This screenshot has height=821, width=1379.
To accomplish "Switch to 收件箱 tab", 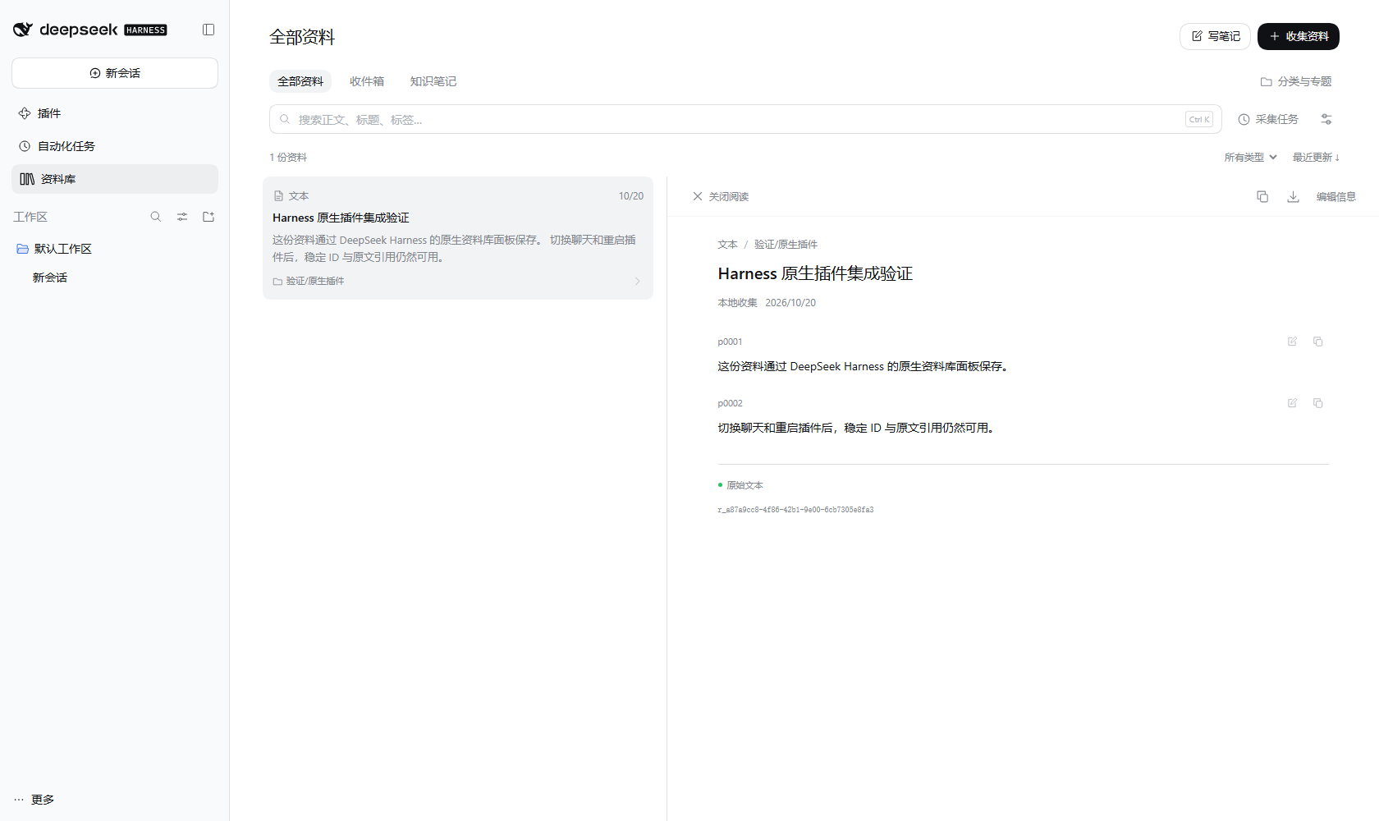I will click(367, 81).
